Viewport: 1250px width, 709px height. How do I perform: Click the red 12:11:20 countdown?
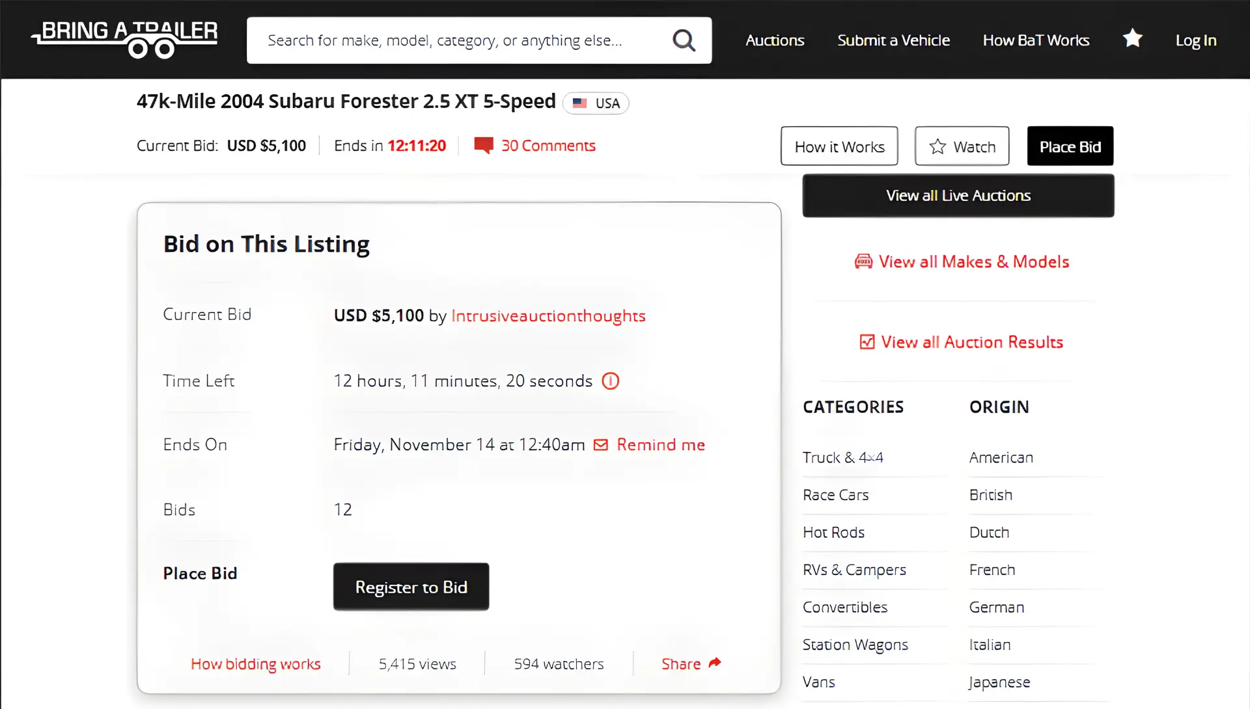click(x=417, y=146)
